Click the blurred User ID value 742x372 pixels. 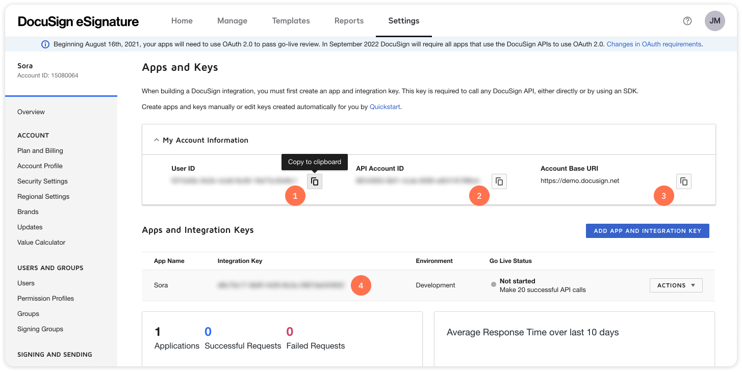235,181
